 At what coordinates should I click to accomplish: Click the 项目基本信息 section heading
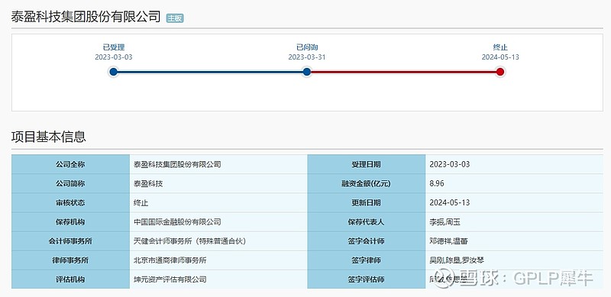coord(49,137)
